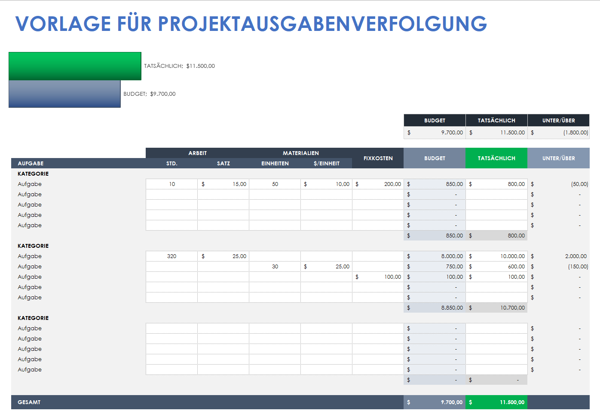600x420 pixels.
Task: Click the UNTER/ÜBER table header
Action: tap(558, 158)
